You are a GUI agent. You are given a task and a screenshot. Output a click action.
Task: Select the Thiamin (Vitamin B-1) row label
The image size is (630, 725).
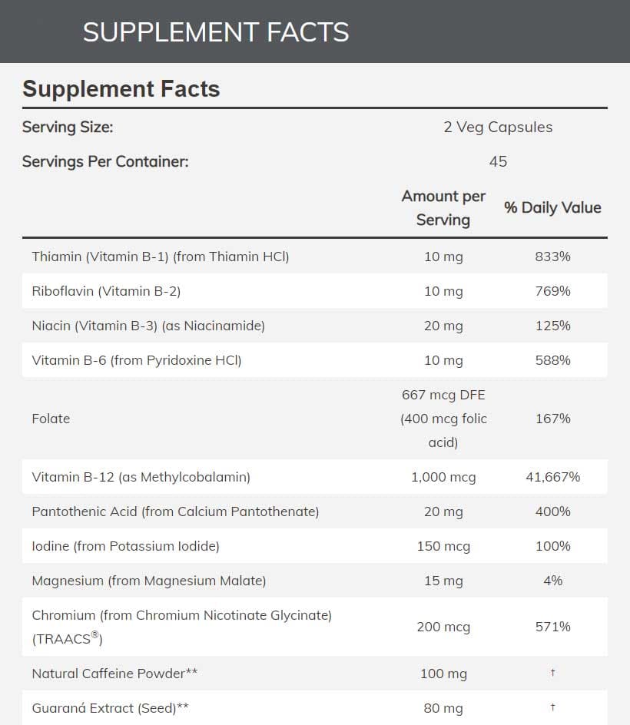point(161,257)
